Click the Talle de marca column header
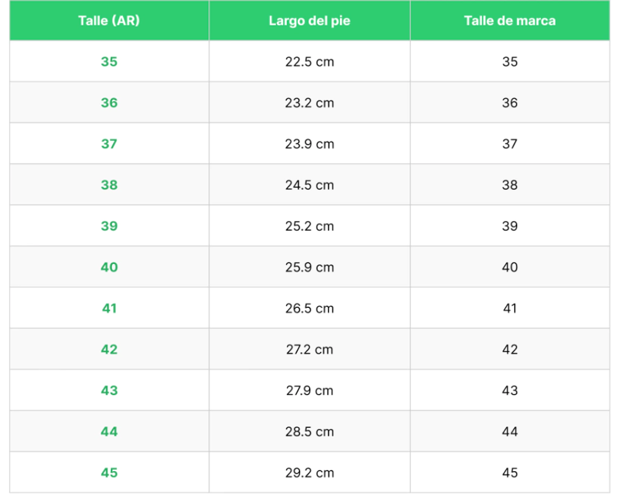Image resolution: width=617 pixels, height=494 pixels. [x=510, y=20]
